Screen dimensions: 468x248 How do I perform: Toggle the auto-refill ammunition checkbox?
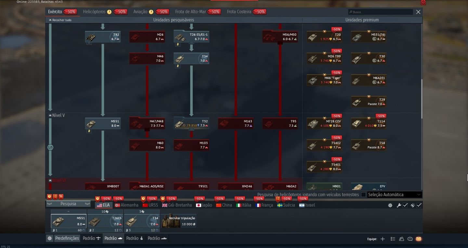(419, 205)
